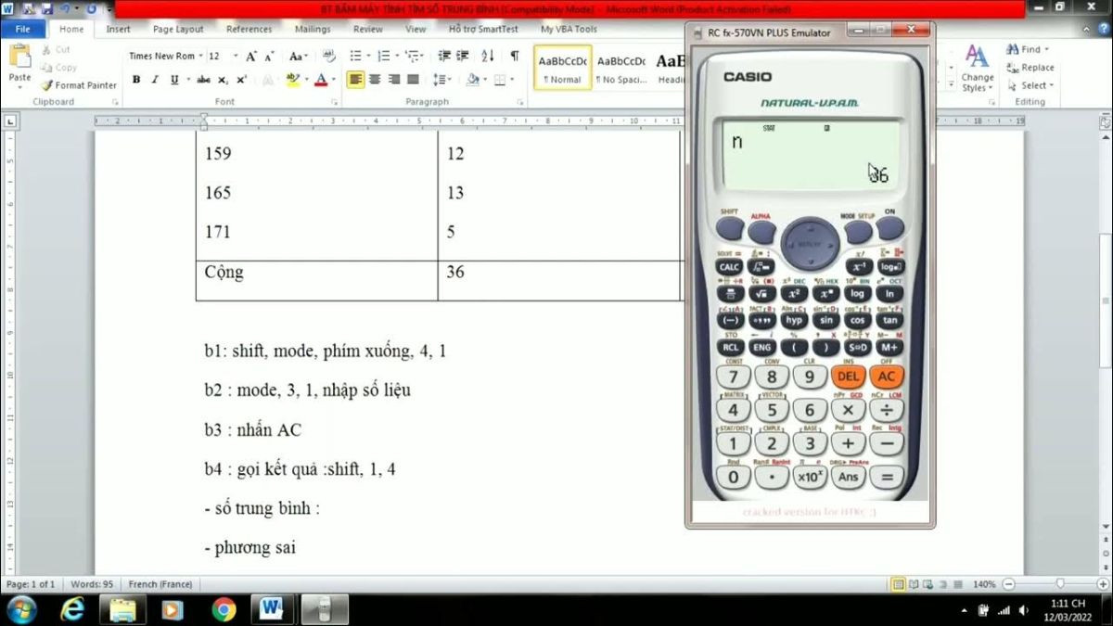Image resolution: width=1113 pixels, height=626 pixels.
Task: Click the Words: 95 status bar counter
Action: pos(92,584)
